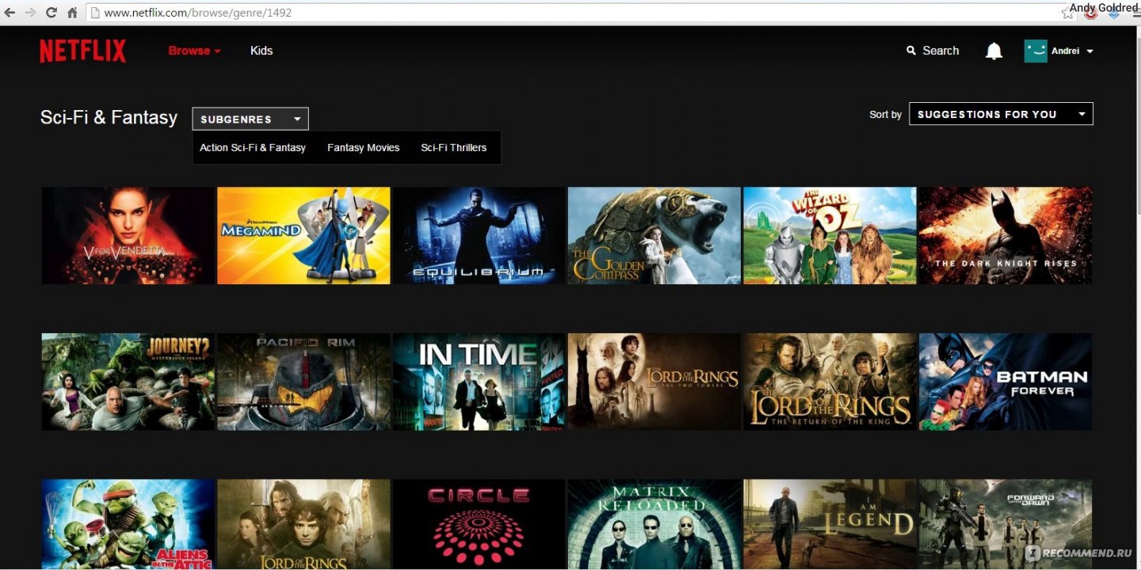
Task: Bookmark page with the star icon
Action: [1067, 13]
